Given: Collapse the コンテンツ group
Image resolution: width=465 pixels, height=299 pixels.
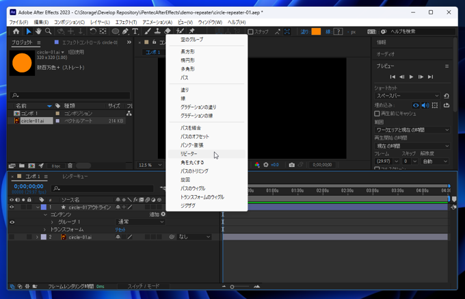Looking at the screenshot, I should point(45,214).
